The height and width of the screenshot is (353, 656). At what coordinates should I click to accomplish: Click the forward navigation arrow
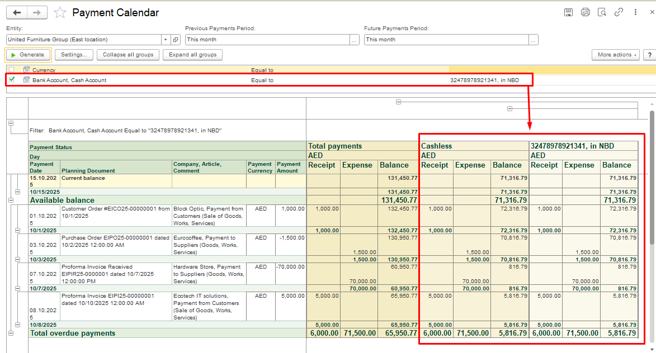pyautogui.click(x=37, y=13)
